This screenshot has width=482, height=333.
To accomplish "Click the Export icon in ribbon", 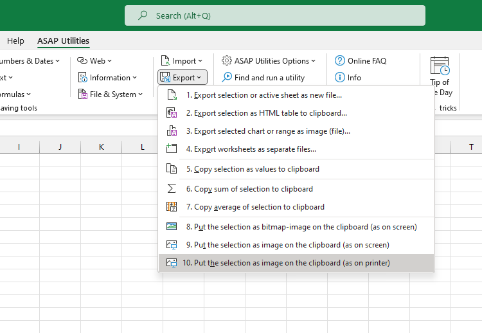I will point(165,78).
